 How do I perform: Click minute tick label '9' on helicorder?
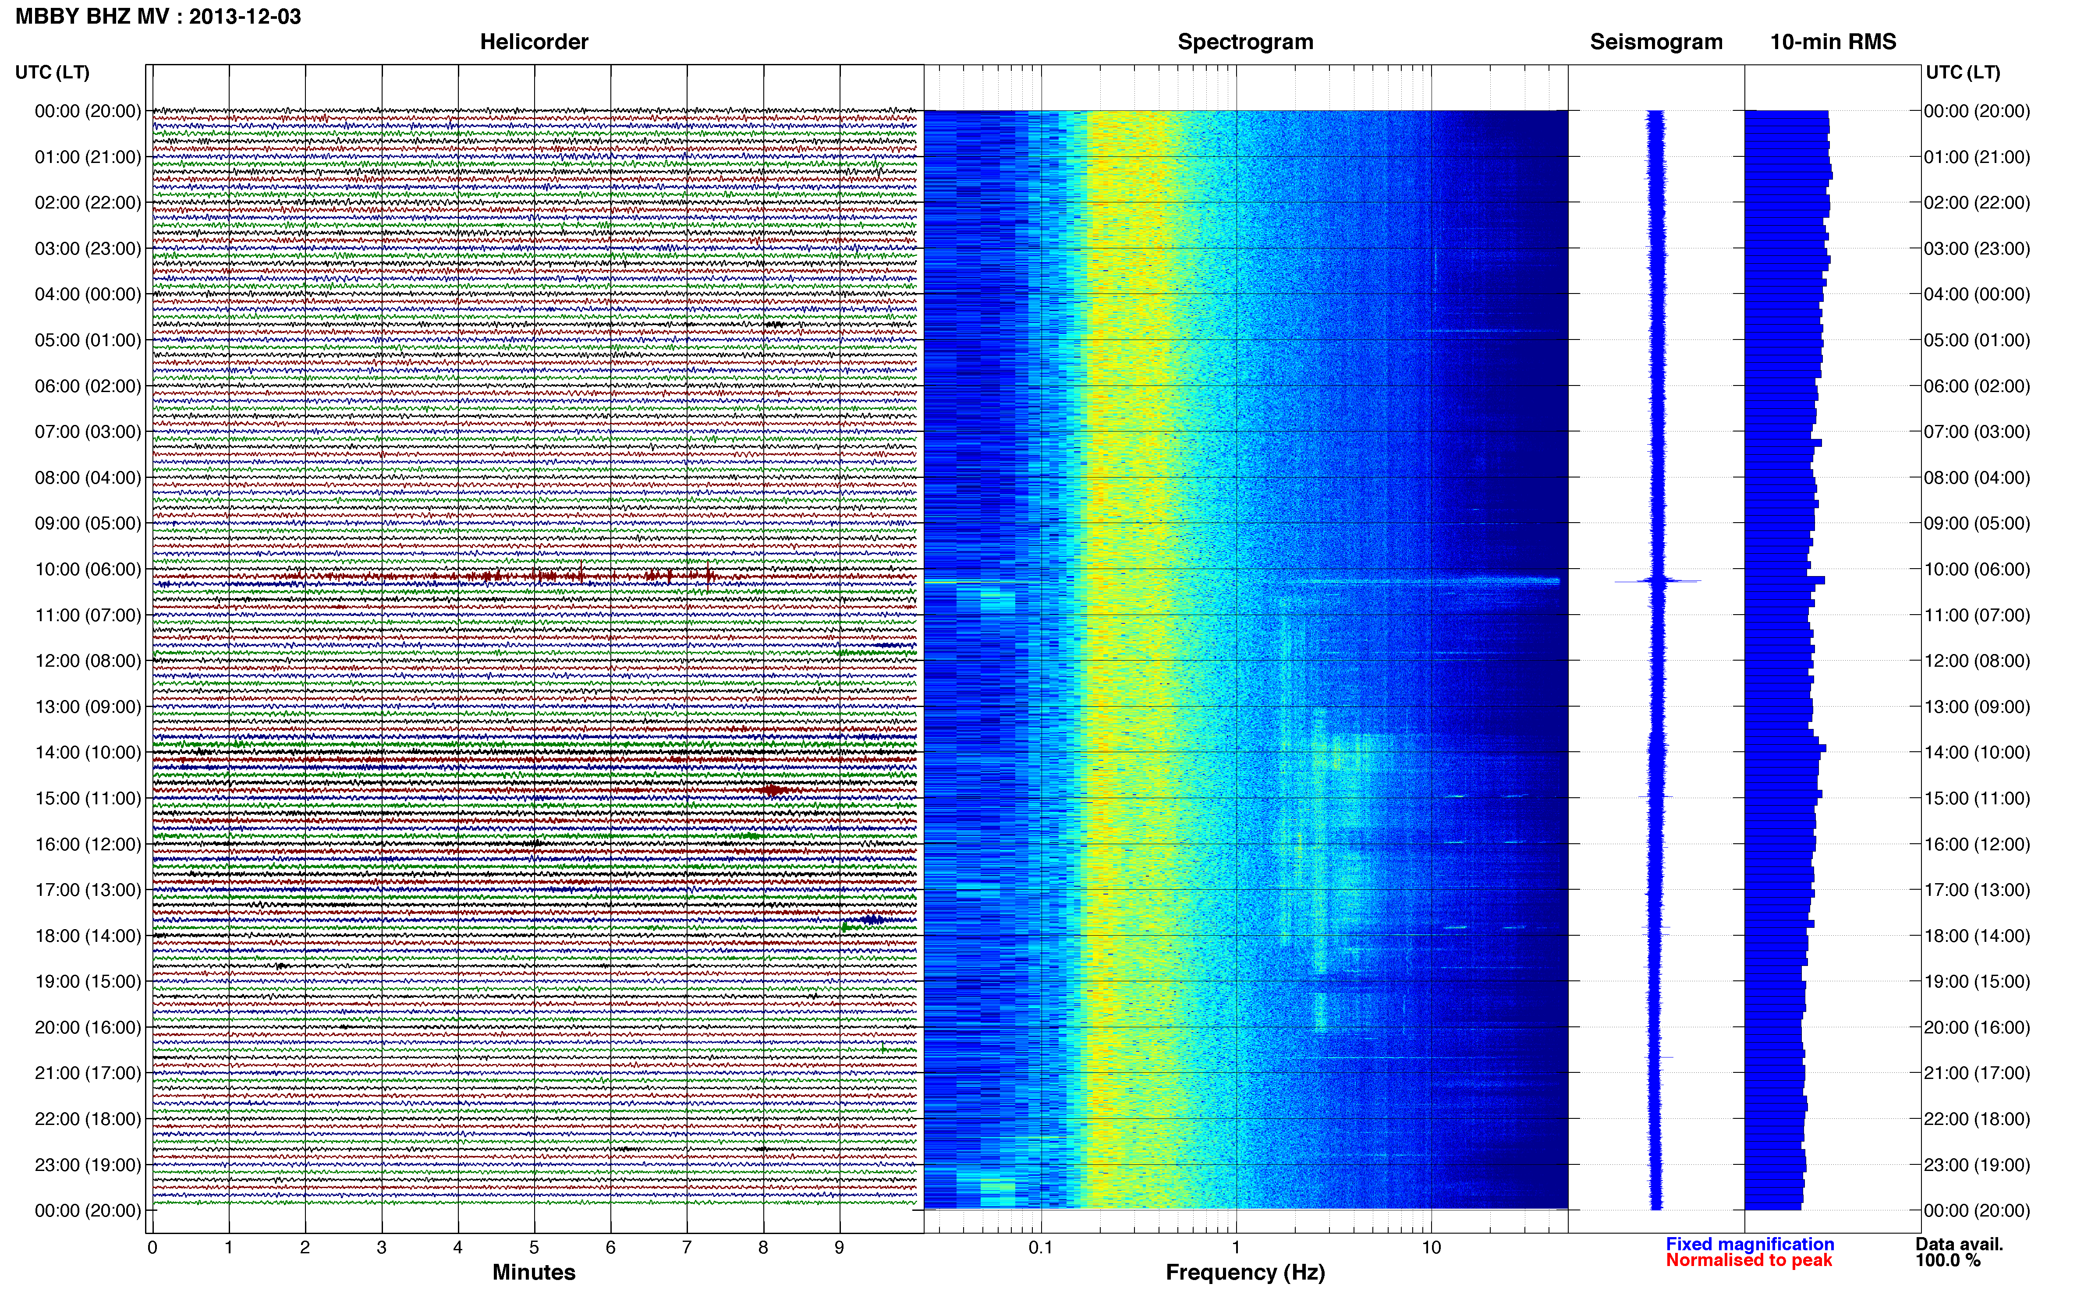coord(840,1247)
